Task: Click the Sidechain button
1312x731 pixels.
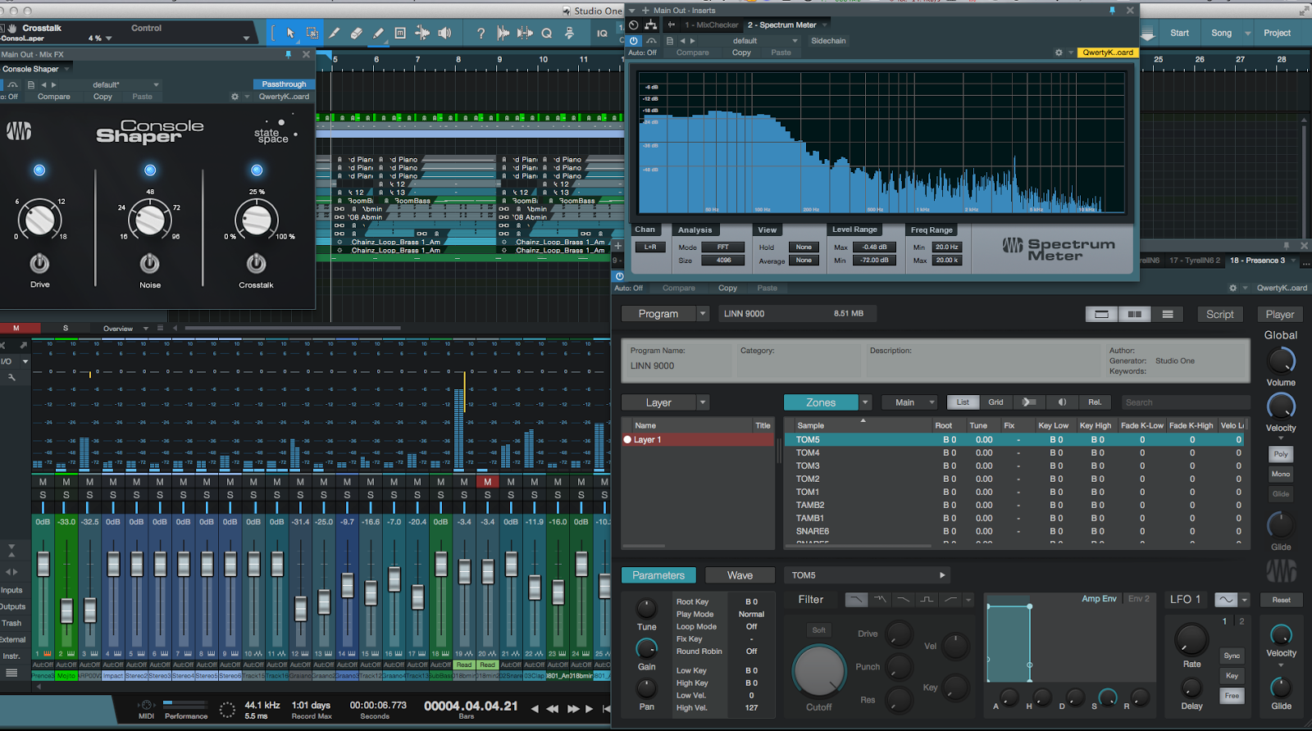Action: tap(828, 40)
